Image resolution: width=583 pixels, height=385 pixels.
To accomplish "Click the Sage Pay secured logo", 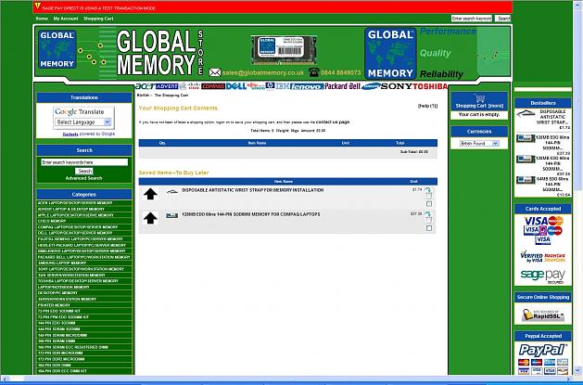I will (543, 276).
